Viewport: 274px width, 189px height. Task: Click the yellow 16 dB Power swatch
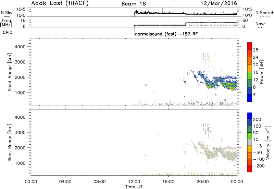[x=250, y=68]
